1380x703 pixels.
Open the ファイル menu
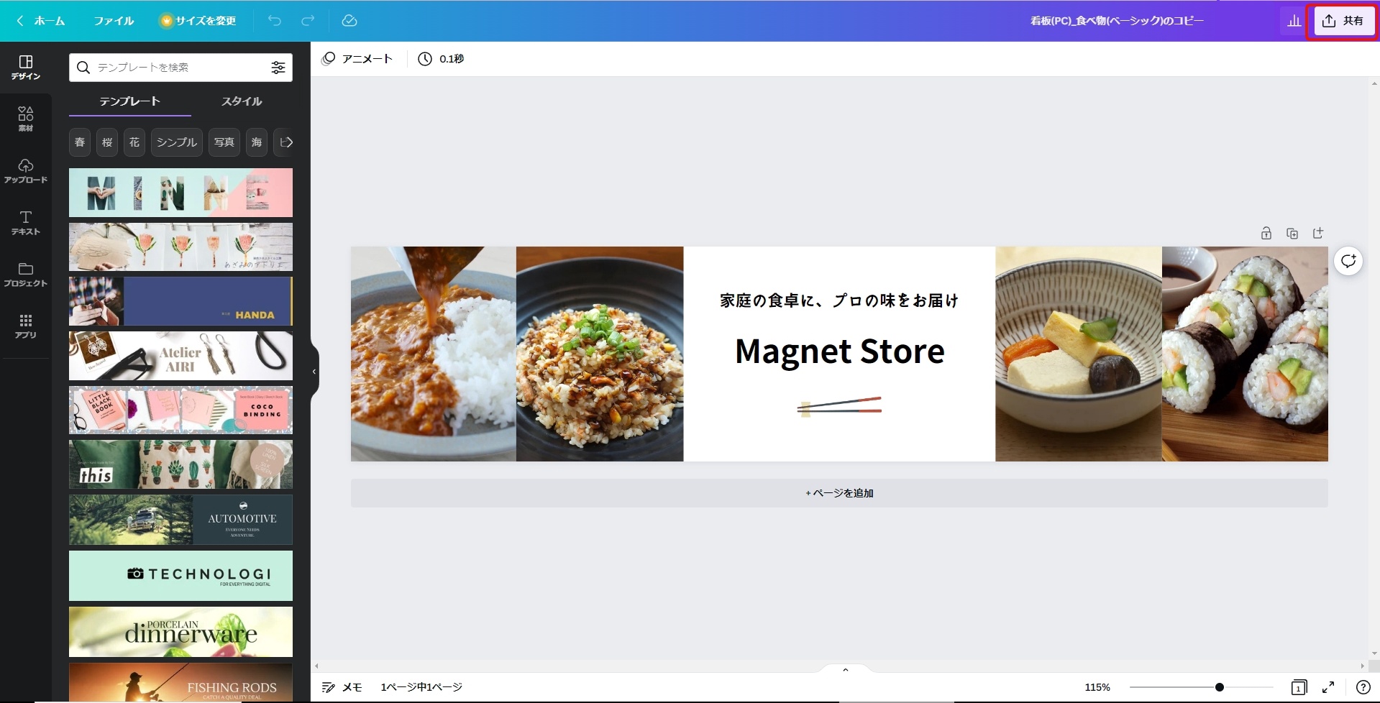[114, 21]
